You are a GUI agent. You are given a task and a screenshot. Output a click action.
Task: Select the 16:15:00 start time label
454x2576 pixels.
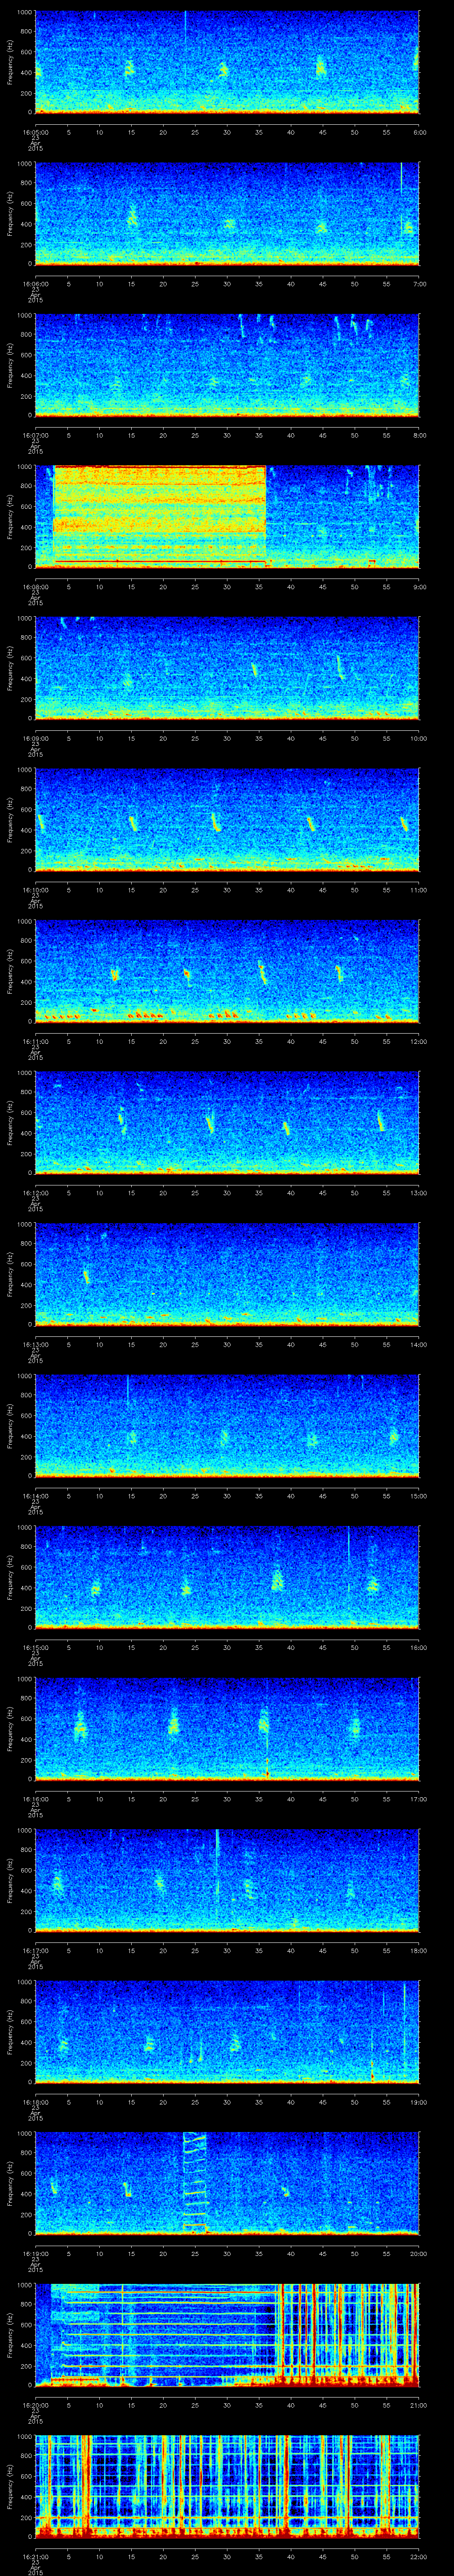pos(36,1647)
